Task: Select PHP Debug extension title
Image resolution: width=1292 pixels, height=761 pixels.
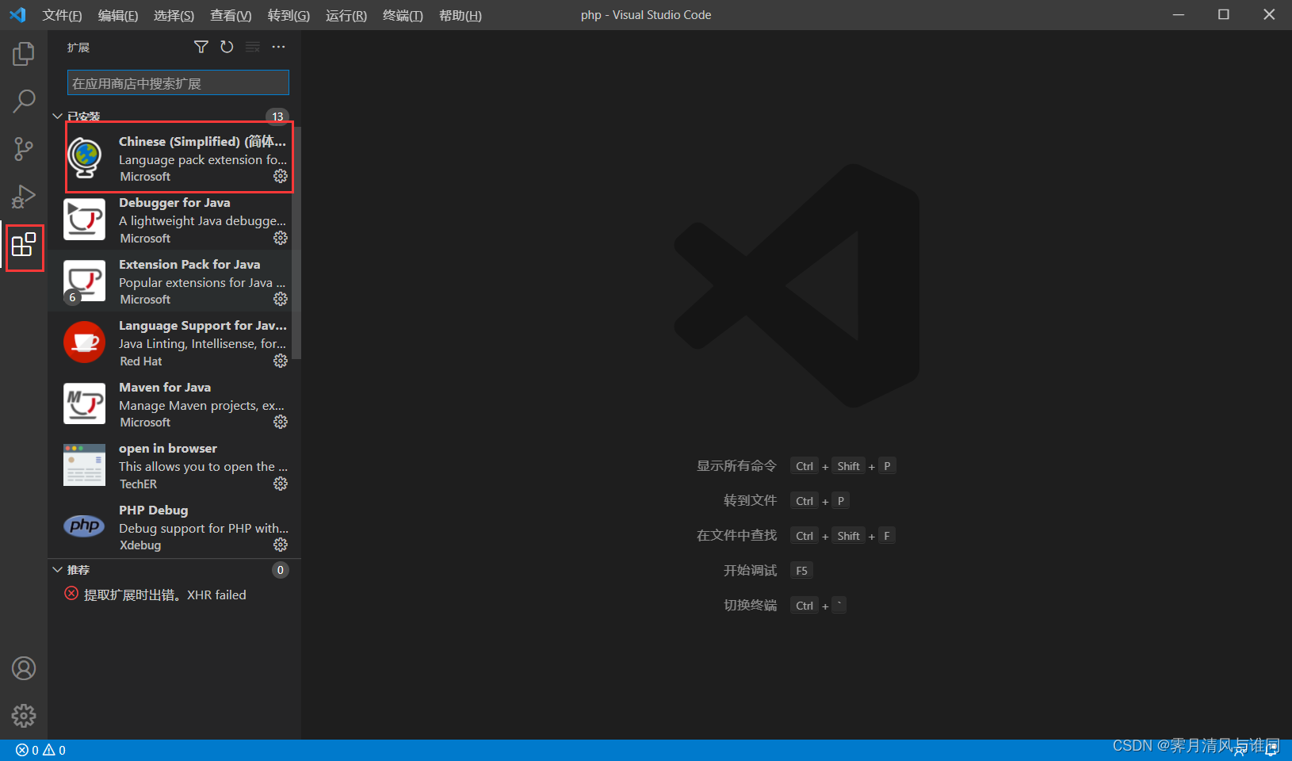Action: point(154,510)
